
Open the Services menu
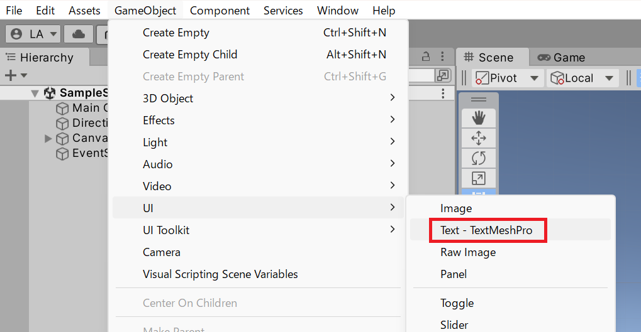pyautogui.click(x=283, y=10)
